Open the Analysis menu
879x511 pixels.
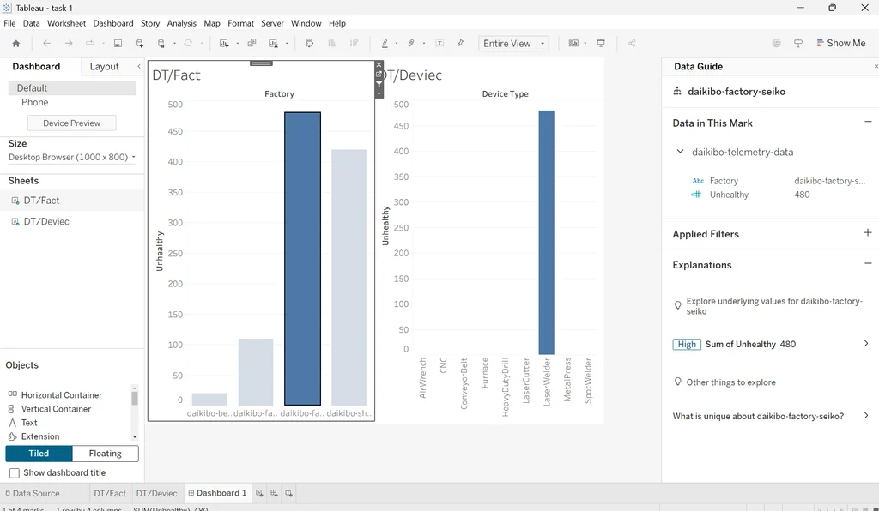pos(182,23)
